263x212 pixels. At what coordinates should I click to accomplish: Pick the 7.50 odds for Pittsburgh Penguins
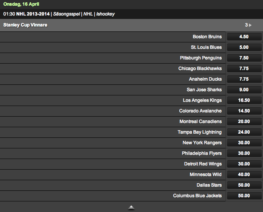coord(244,58)
